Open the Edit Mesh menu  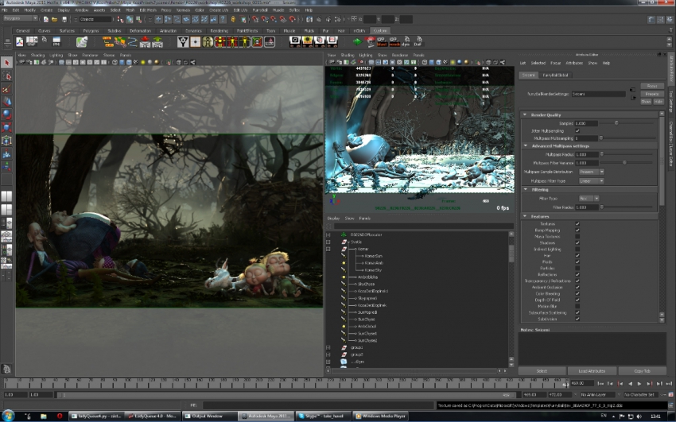pos(148,10)
